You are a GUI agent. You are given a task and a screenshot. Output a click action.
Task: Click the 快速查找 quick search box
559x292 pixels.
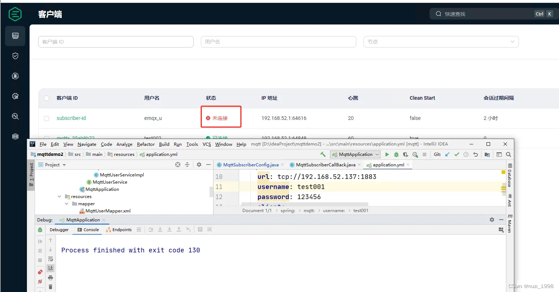[494, 14]
